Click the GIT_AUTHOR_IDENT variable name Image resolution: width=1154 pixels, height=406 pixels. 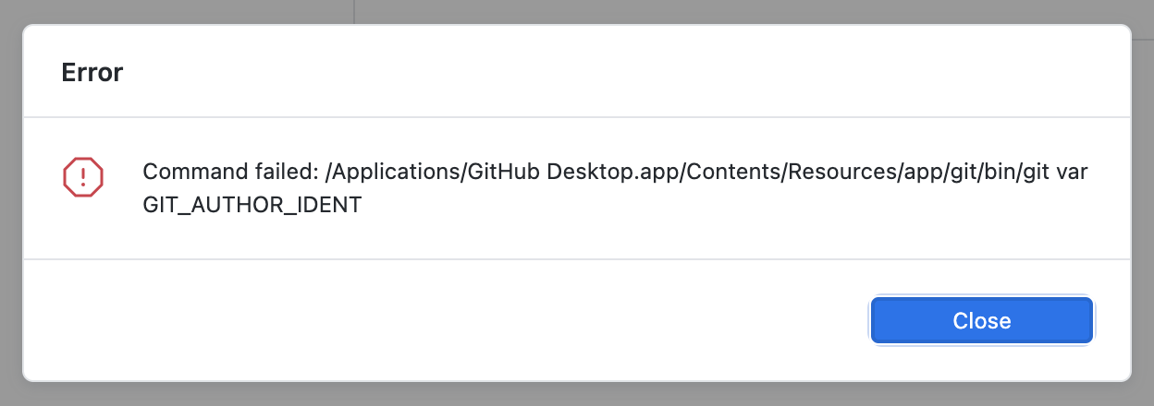(x=252, y=206)
